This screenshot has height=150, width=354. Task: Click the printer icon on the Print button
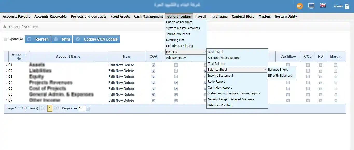point(55,39)
